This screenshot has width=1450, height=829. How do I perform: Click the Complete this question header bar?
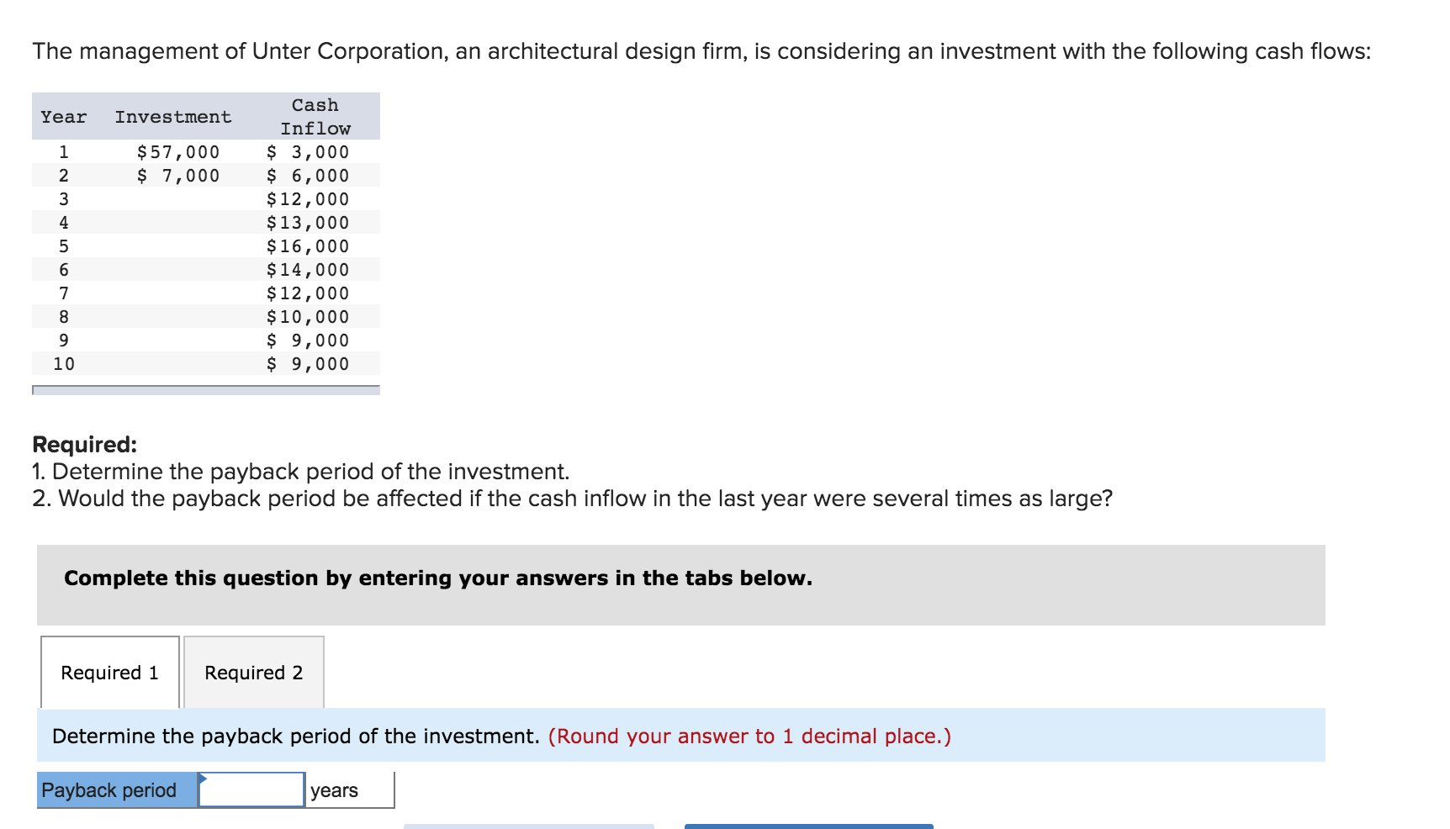(x=437, y=578)
